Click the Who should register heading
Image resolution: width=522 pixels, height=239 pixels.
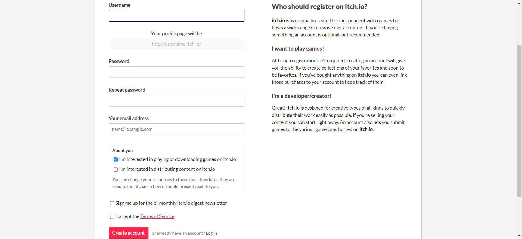pyautogui.click(x=319, y=7)
